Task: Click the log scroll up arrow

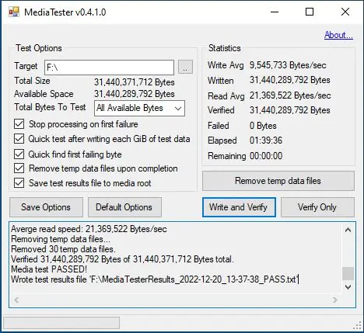Action: pyautogui.click(x=348, y=230)
